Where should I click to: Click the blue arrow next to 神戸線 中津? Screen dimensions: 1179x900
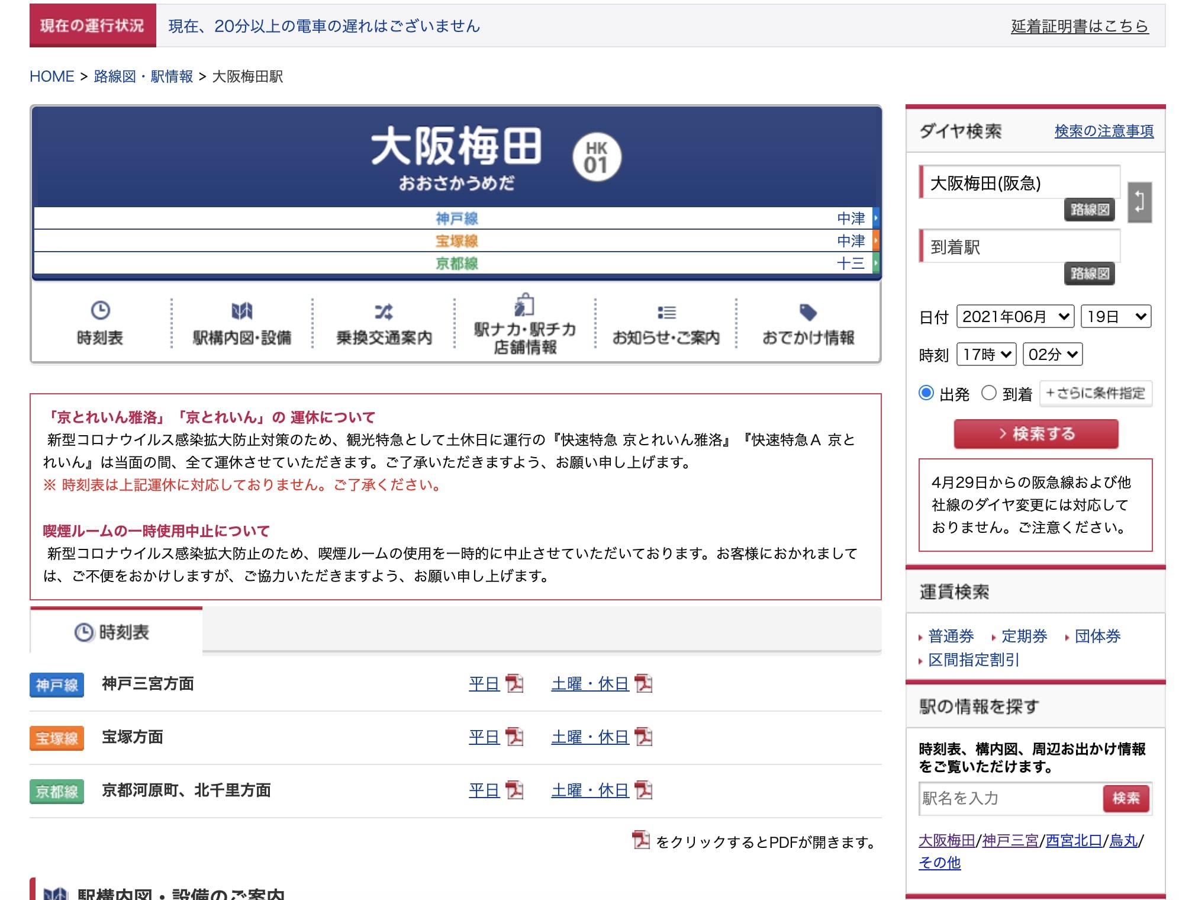[876, 218]
